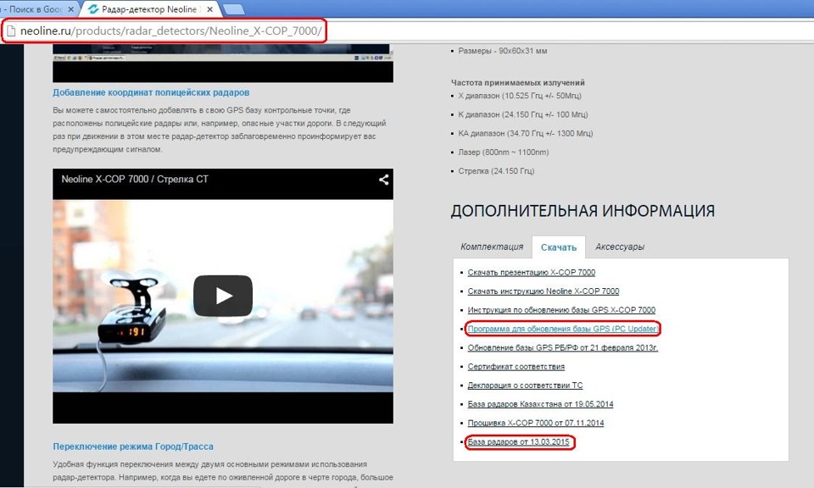This screenshot has width=814, height=488.
Task: Open link Скачать инструкцию Neoline X-COP 7000
Action: [543, 291]
